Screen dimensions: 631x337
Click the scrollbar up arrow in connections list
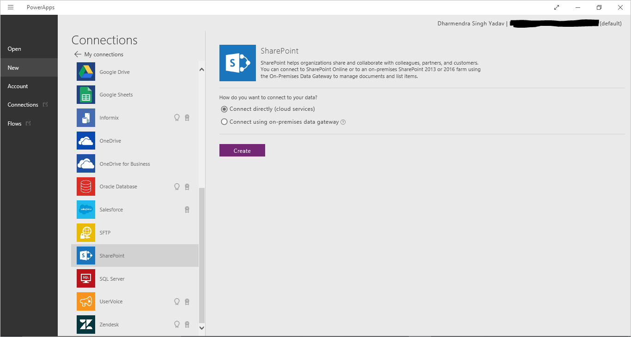click(x=201, y=69)
